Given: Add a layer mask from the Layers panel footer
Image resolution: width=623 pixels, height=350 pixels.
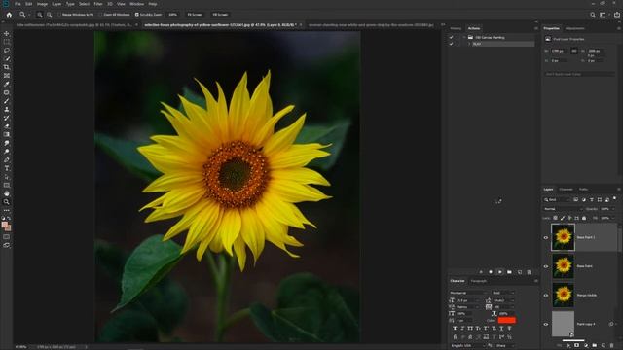Looking at the screenshot, I should pyautogui.click(x=577, y=346).
